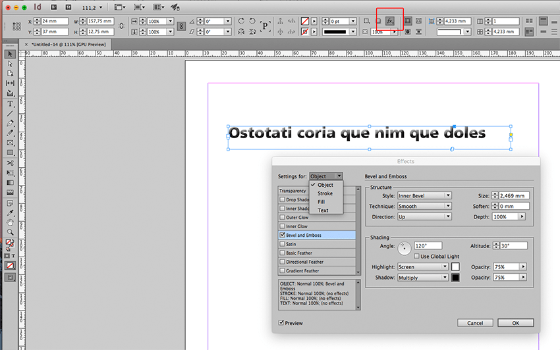
Task: Open the Direction Up dropdown
Action: [x=424, y=216]
